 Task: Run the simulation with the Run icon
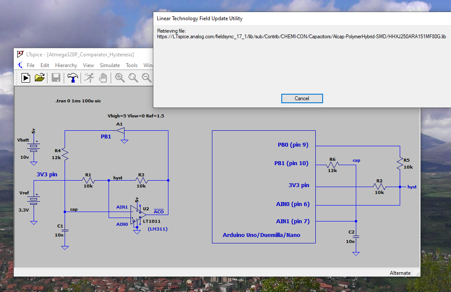25,78
